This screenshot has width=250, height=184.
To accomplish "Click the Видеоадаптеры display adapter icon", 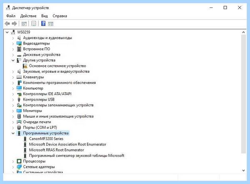I will [x=19, y=43].
